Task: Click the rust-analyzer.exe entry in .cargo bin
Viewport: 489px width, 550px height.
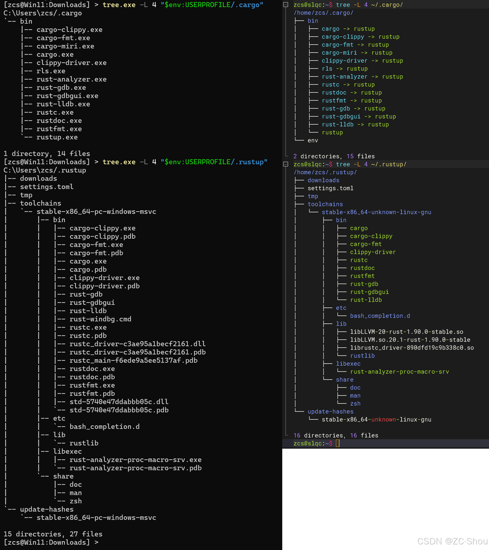Action: (x=71, y=79)
